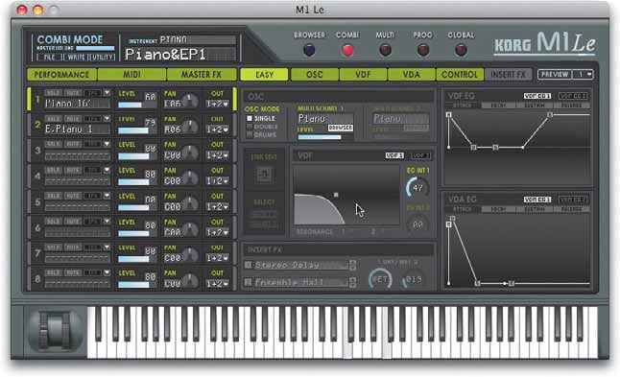This screenshot has width=620, height=377.
Task: Switch to BROWSER mode using its round button
Action: click(x=309, y=50)
